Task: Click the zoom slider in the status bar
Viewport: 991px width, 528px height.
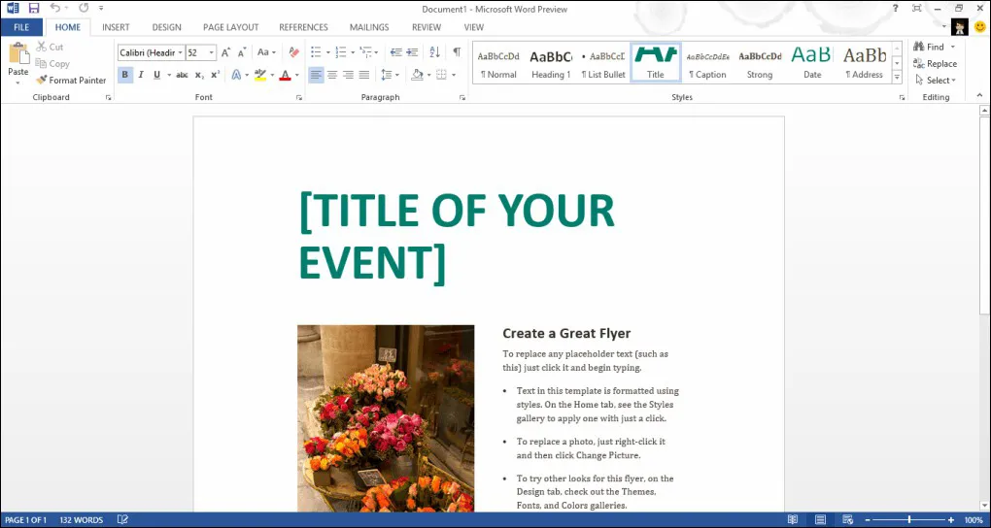Action: pyautogui.click(x=909, y=520)
